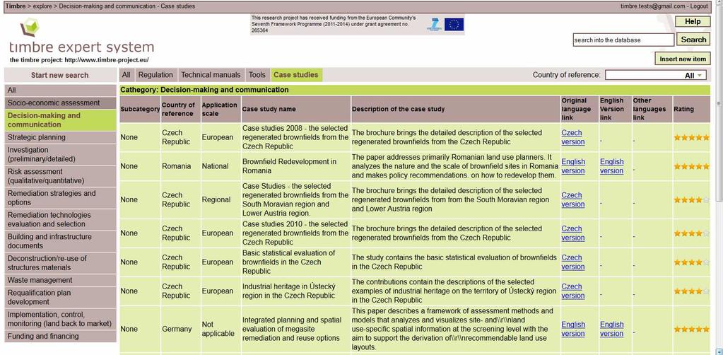Click the page scrollbar down arrow
This screenshot has height=355, width=723.
point(718,351)
